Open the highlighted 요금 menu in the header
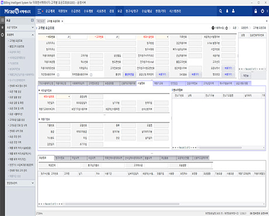Screen dimensions: 269x216 (120, 11)
